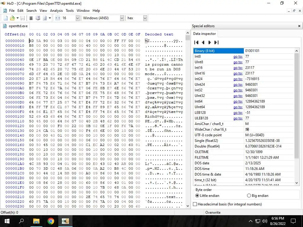Close the Special editors panel
Image resolution: width=303 pixels, height=227 pixels.
click(299, 26)
